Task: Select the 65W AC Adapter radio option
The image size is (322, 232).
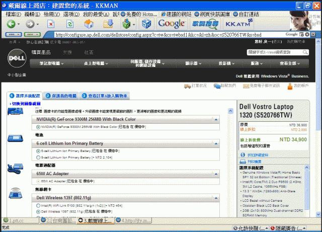Action: pyautogui.click(x=38, y=182)
